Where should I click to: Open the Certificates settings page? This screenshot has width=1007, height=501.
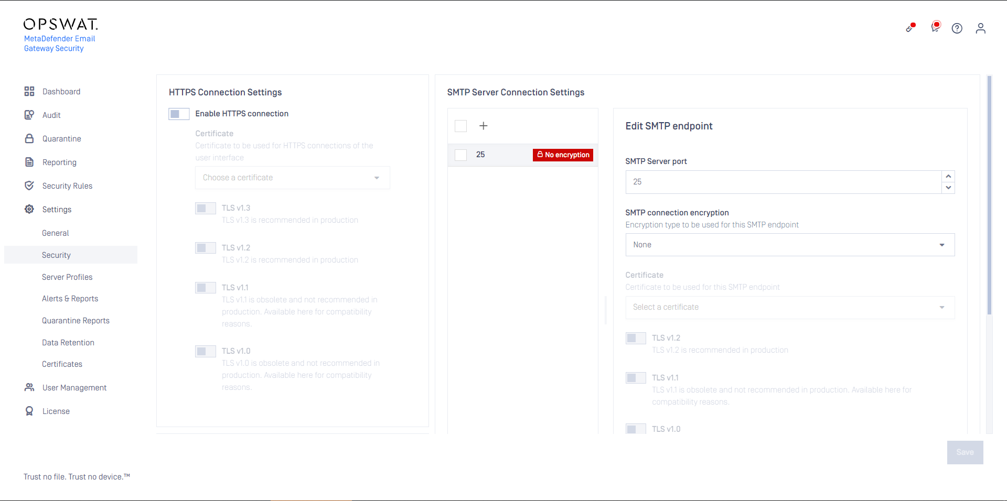point(62,364)
